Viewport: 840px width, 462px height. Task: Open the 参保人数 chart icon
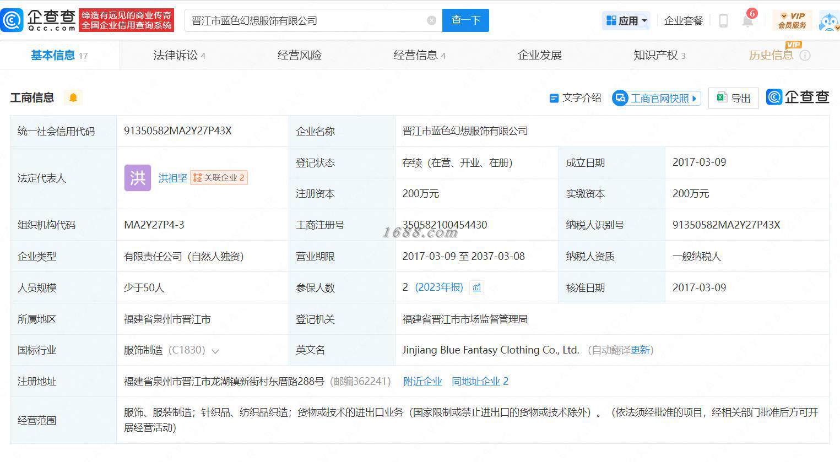click(477, 287)
